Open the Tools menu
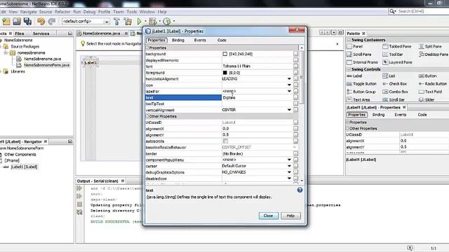 [132, 12]
